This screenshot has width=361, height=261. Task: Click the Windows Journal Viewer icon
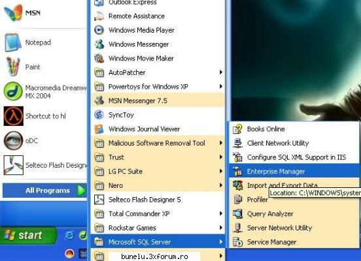point(99,129)
